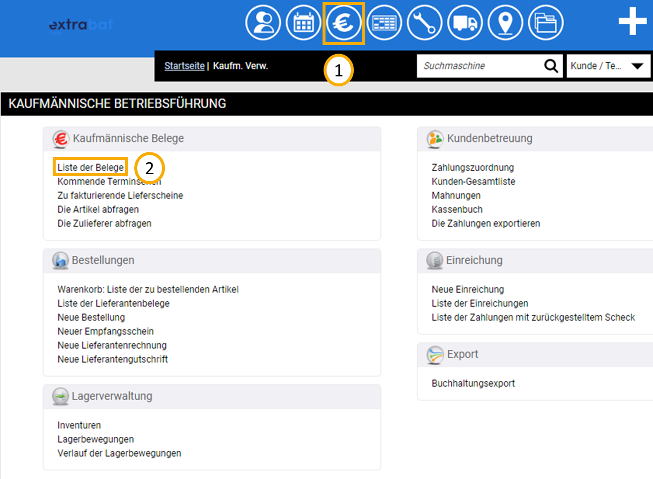This screenshot has height=479, width=653.
Task: Select Neue Einreichung link
Action: (x=468, y=289)
